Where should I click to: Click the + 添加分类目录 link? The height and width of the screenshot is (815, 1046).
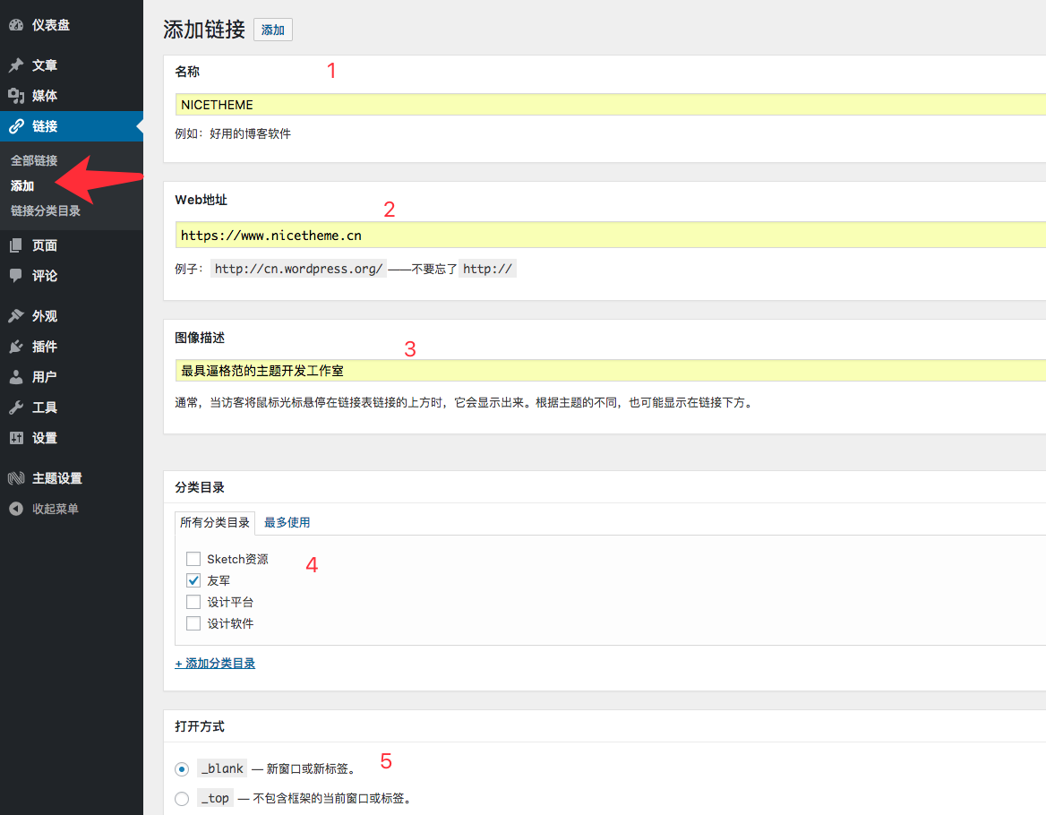click(x=215, y=664)
